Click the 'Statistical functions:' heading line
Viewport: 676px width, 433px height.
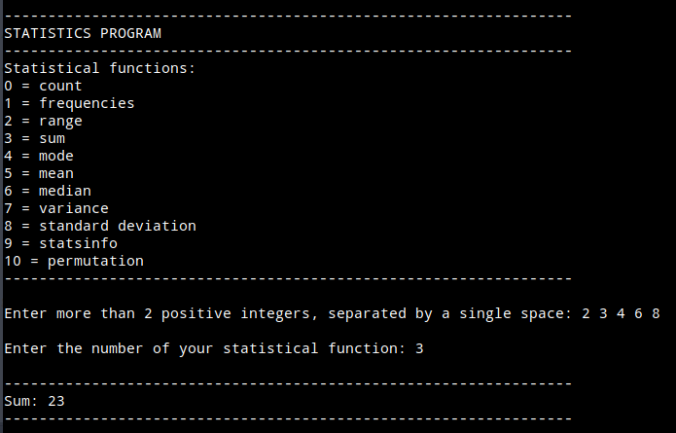point(100,68)
